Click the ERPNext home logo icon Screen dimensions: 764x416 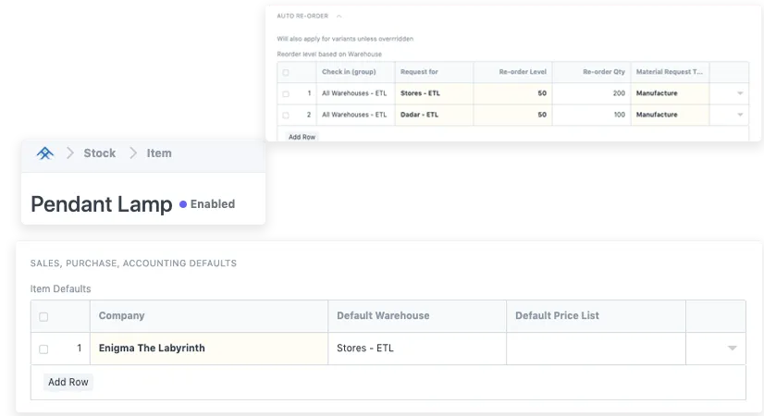[45, 153]
